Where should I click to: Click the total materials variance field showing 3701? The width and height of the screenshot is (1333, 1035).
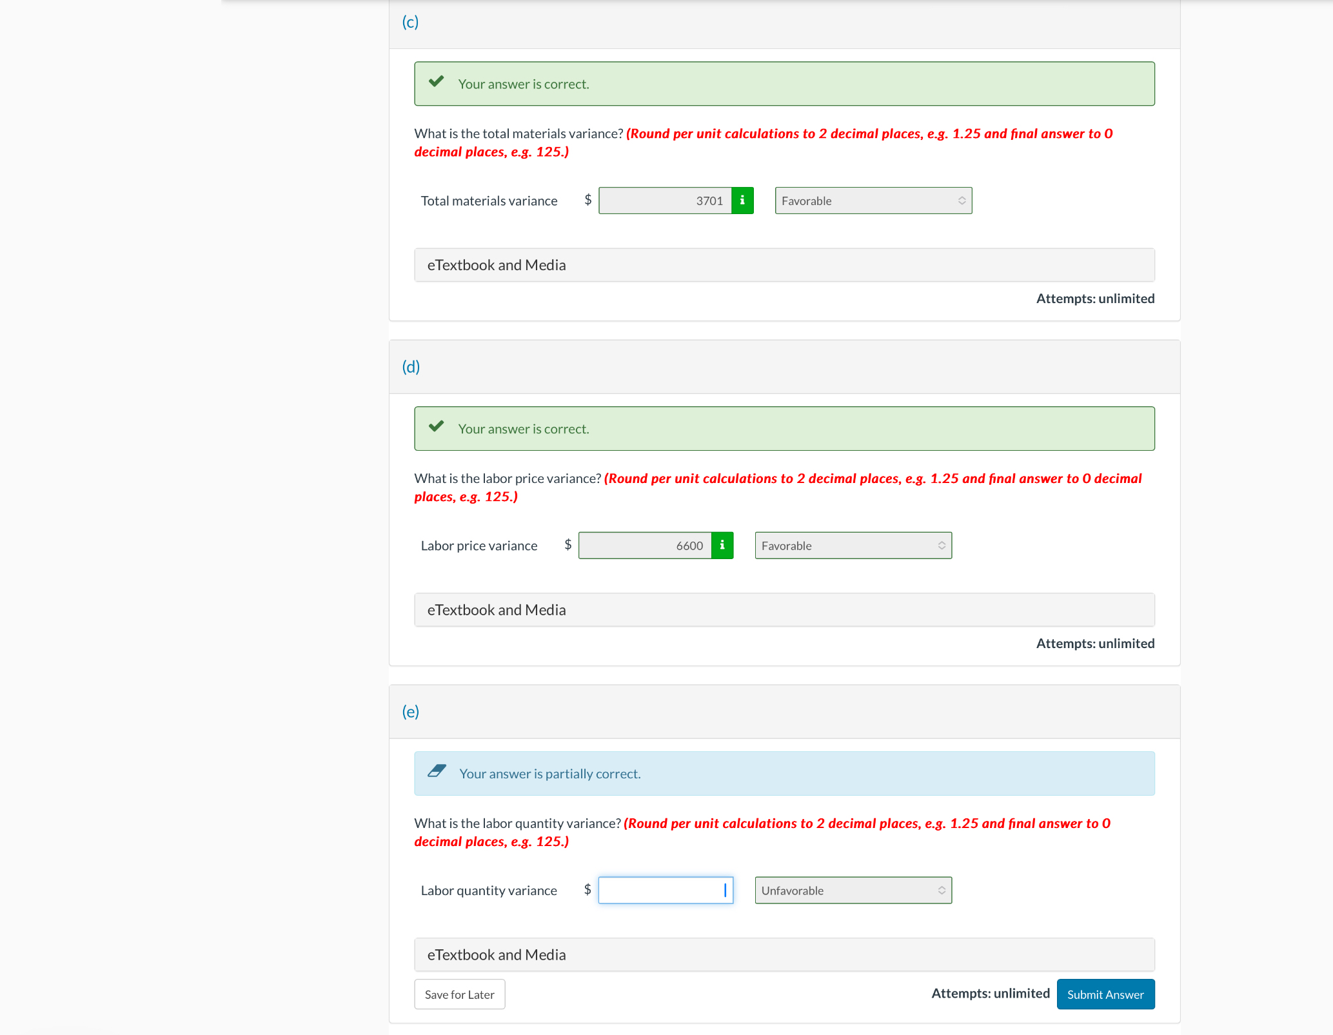[x=665, y=201]
